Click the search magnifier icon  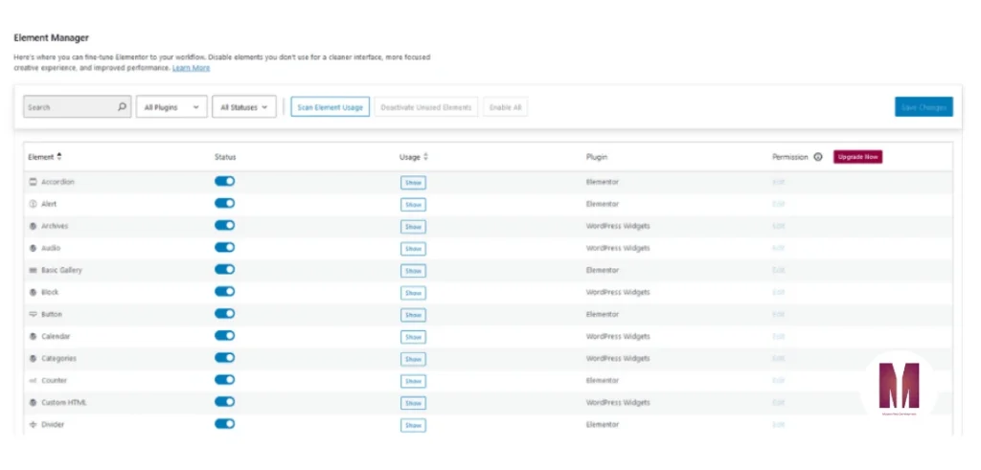coord(122,107)
